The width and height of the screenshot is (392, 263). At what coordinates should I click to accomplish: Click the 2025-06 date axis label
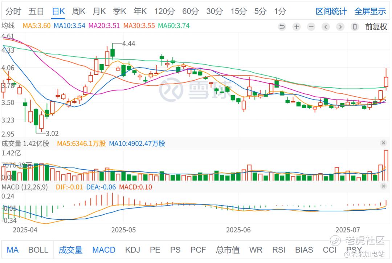pos(238,230)
